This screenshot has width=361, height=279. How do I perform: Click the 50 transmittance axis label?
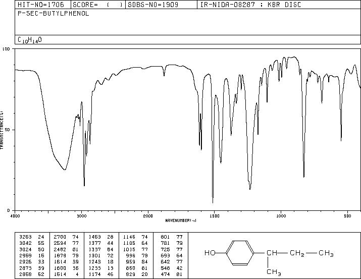pyautogui.click(x=8, y=130)
